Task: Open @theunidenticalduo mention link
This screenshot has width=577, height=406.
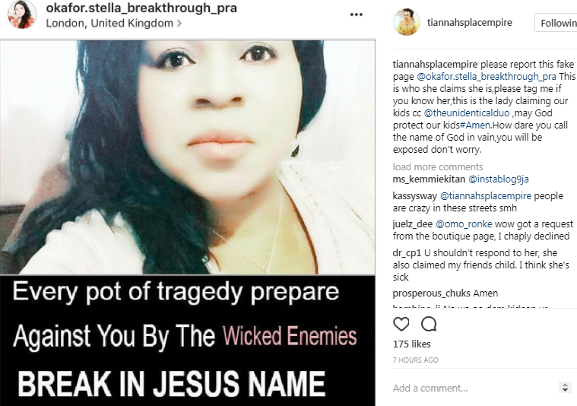Action: pos(467,113)
